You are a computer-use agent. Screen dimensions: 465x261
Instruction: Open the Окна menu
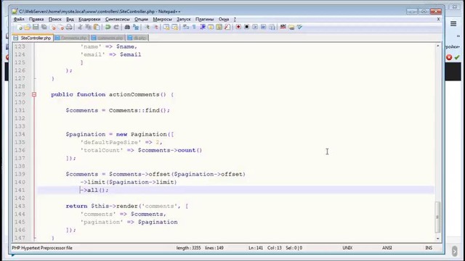pyautogui.click(x=224, y=20)
